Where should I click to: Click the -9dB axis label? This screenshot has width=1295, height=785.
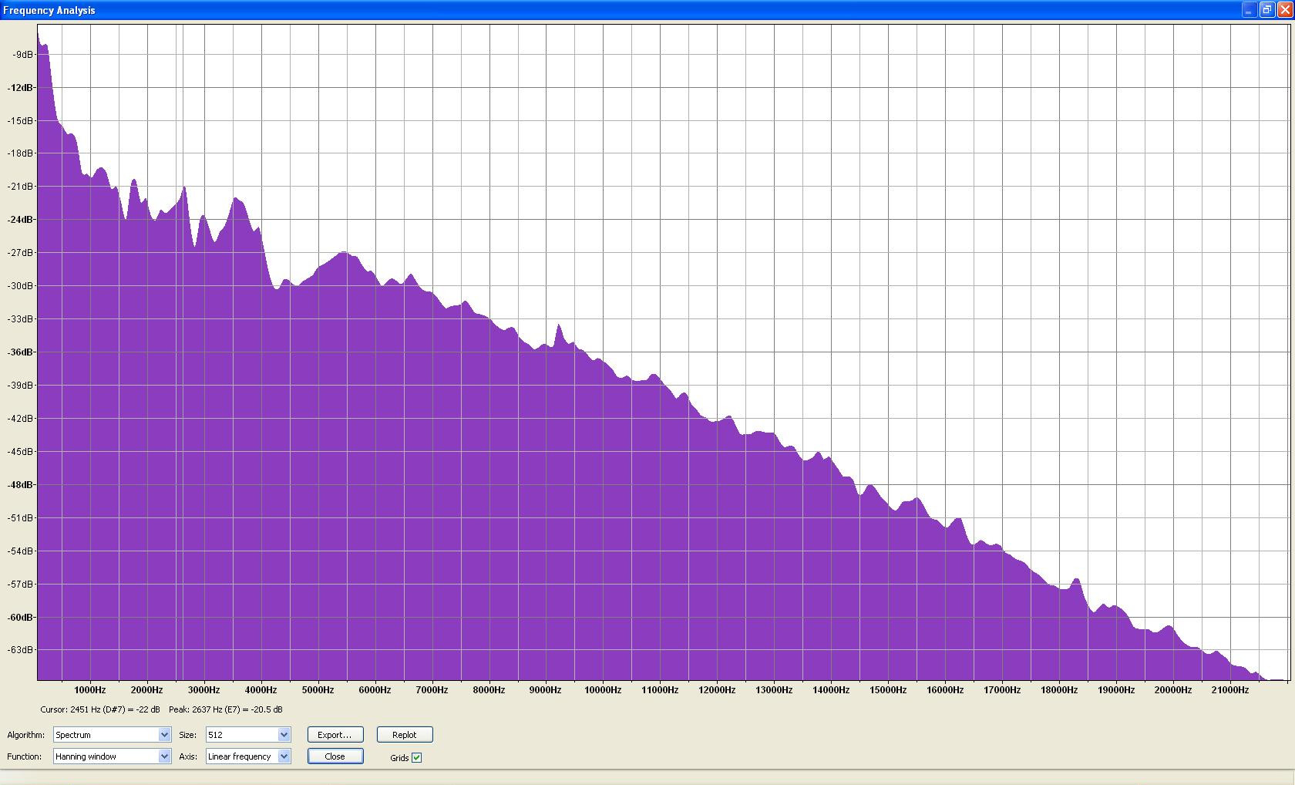23,55
